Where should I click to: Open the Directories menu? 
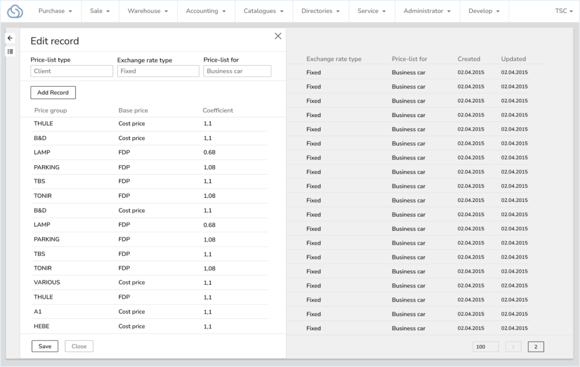320,11
